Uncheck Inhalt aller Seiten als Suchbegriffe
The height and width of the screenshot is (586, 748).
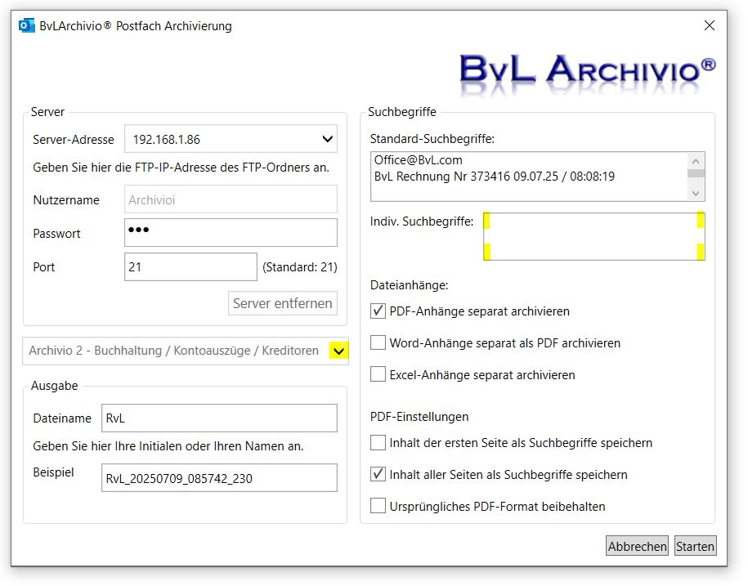tap(378, 475)
